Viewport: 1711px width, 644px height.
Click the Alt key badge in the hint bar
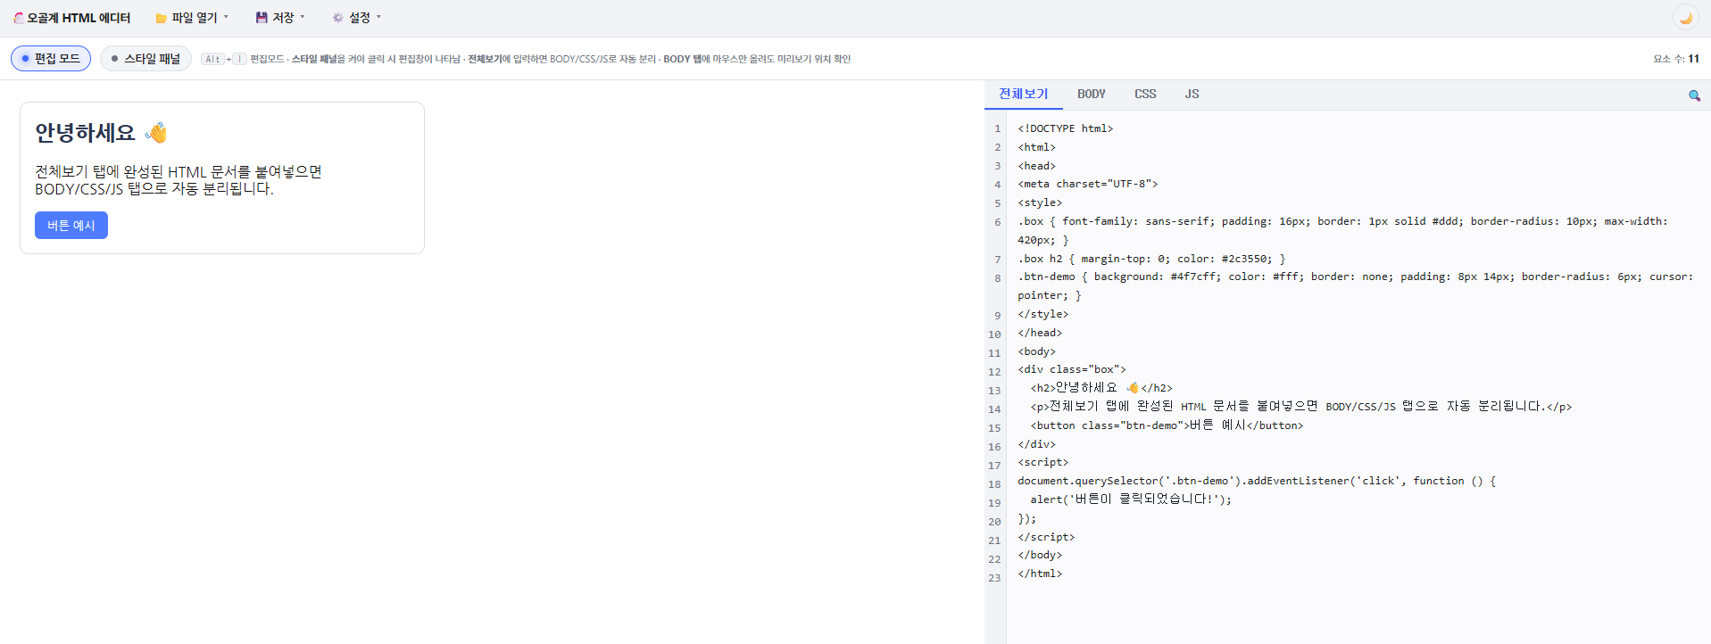212,59
